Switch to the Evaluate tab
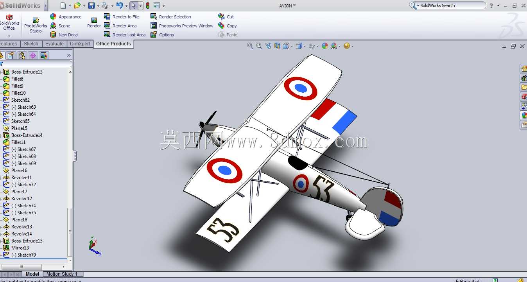Image resolution: width=527 pixels, height=282 pixels. (54, 44)
